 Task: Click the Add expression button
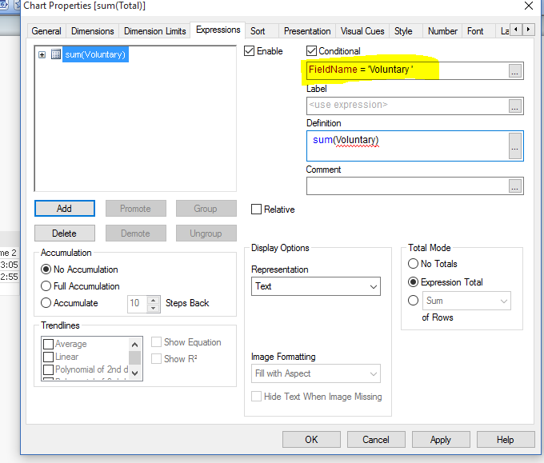(x=64, y=209)
